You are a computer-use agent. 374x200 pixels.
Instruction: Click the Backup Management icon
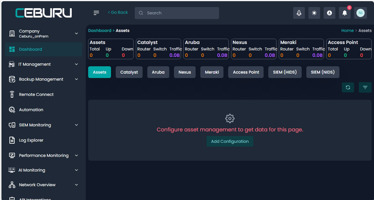(12, 79)
